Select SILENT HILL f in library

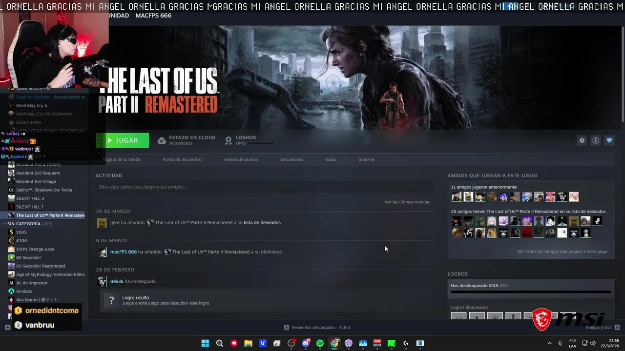pos(30,207)
